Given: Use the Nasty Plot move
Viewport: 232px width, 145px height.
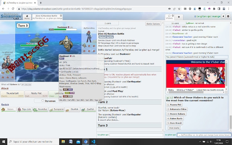Looking at the screenshot, I should [x=36, y=94].
